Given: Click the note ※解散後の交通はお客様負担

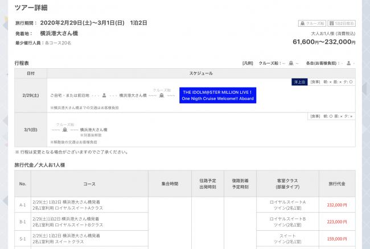Looking at the screenshot, I should [73, 142].
